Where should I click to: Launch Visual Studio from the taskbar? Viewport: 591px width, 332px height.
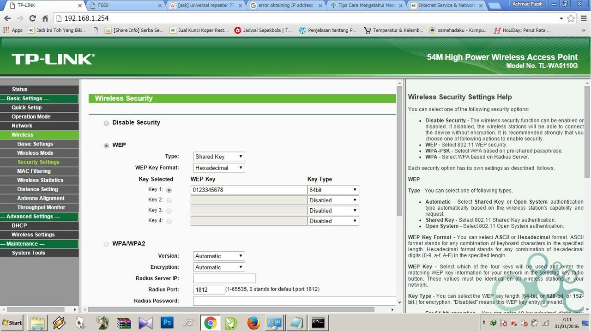pyautogui.click(x=145, y=323)
